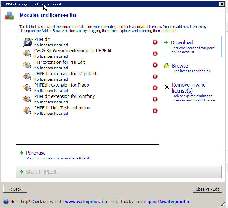Click the green arrow on Start PHPEdit

[x=21, y=172]
